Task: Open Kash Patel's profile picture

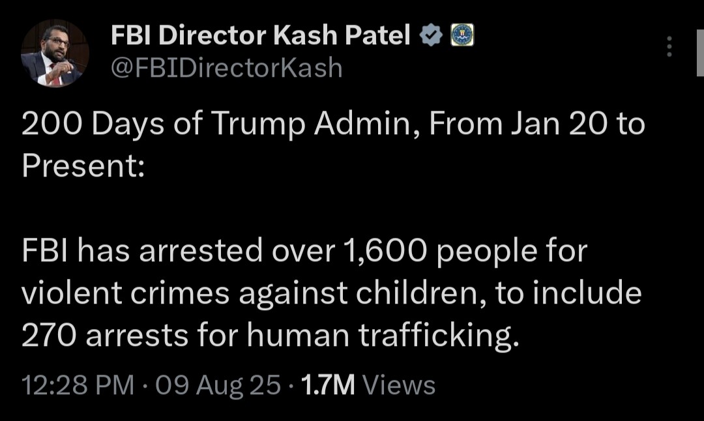Action: pyautogui.click(x=55, y=53)
